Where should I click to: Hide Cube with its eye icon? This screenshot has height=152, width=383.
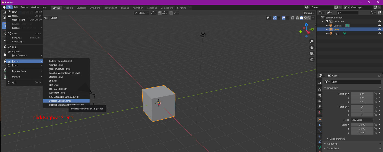tap(379, 30)
